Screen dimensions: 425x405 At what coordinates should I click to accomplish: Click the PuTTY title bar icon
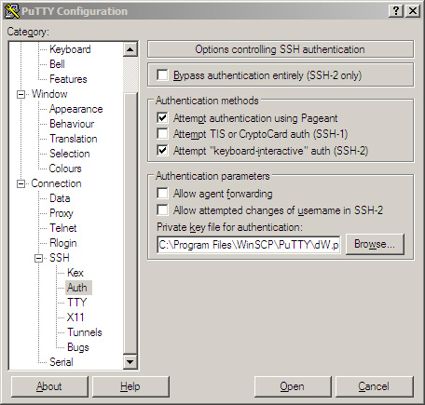point(12,11)
